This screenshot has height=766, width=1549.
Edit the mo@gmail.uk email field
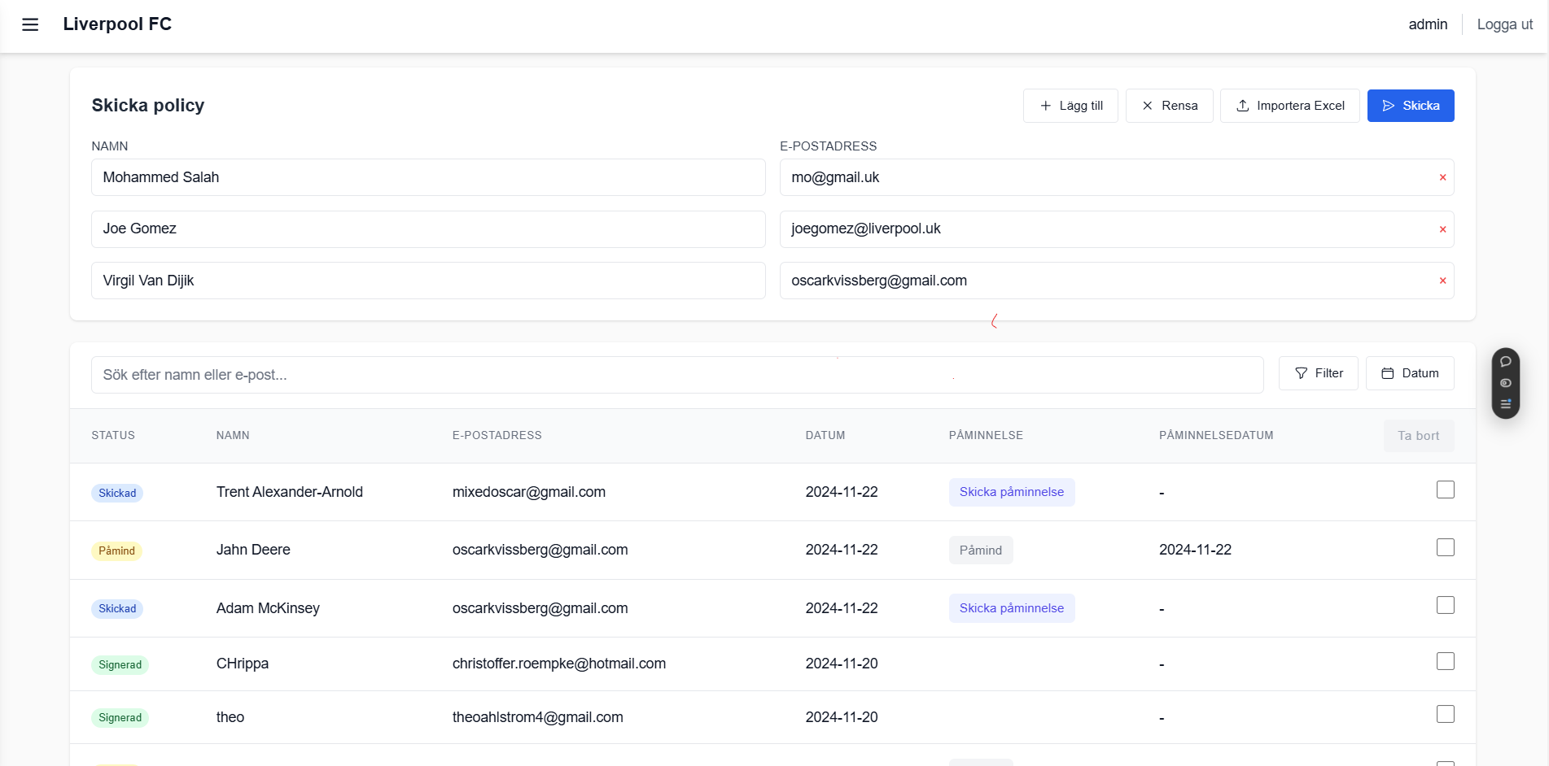click(1117, 177)
